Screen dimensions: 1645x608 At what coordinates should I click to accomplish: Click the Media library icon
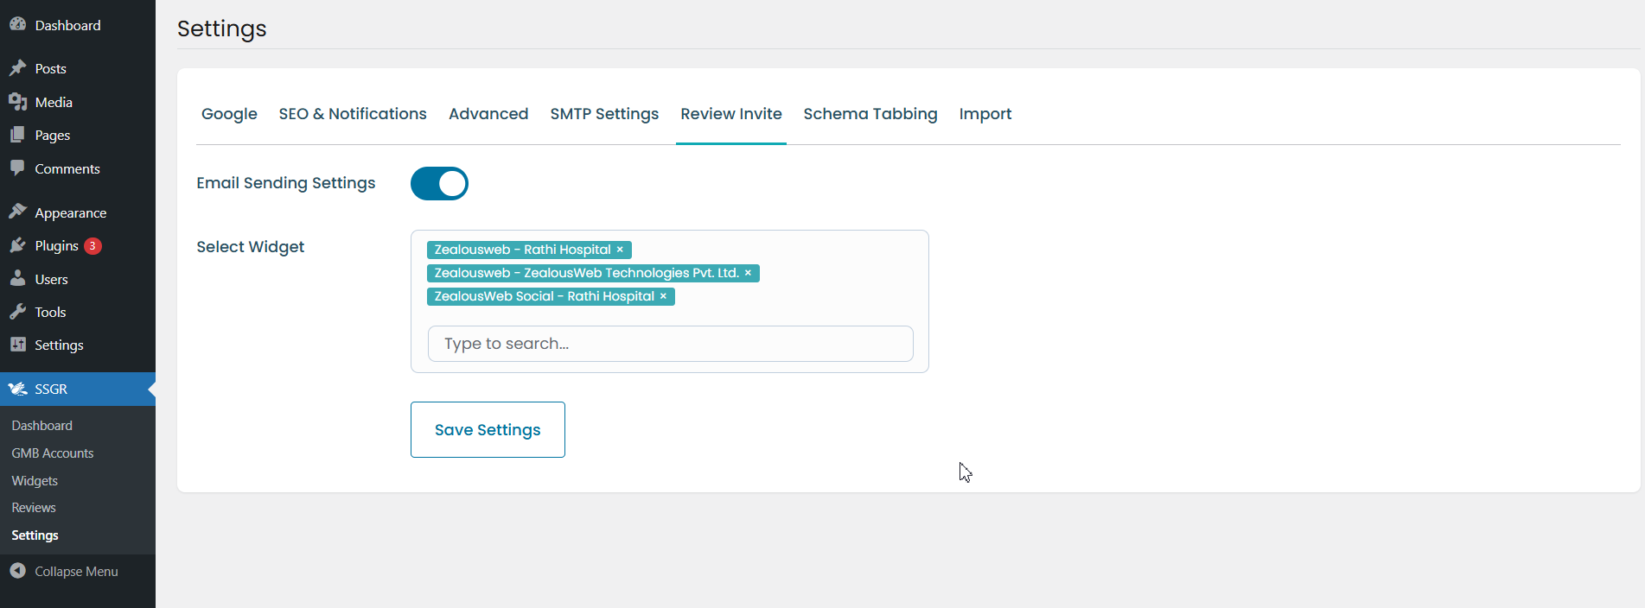(x=17, y=102)
